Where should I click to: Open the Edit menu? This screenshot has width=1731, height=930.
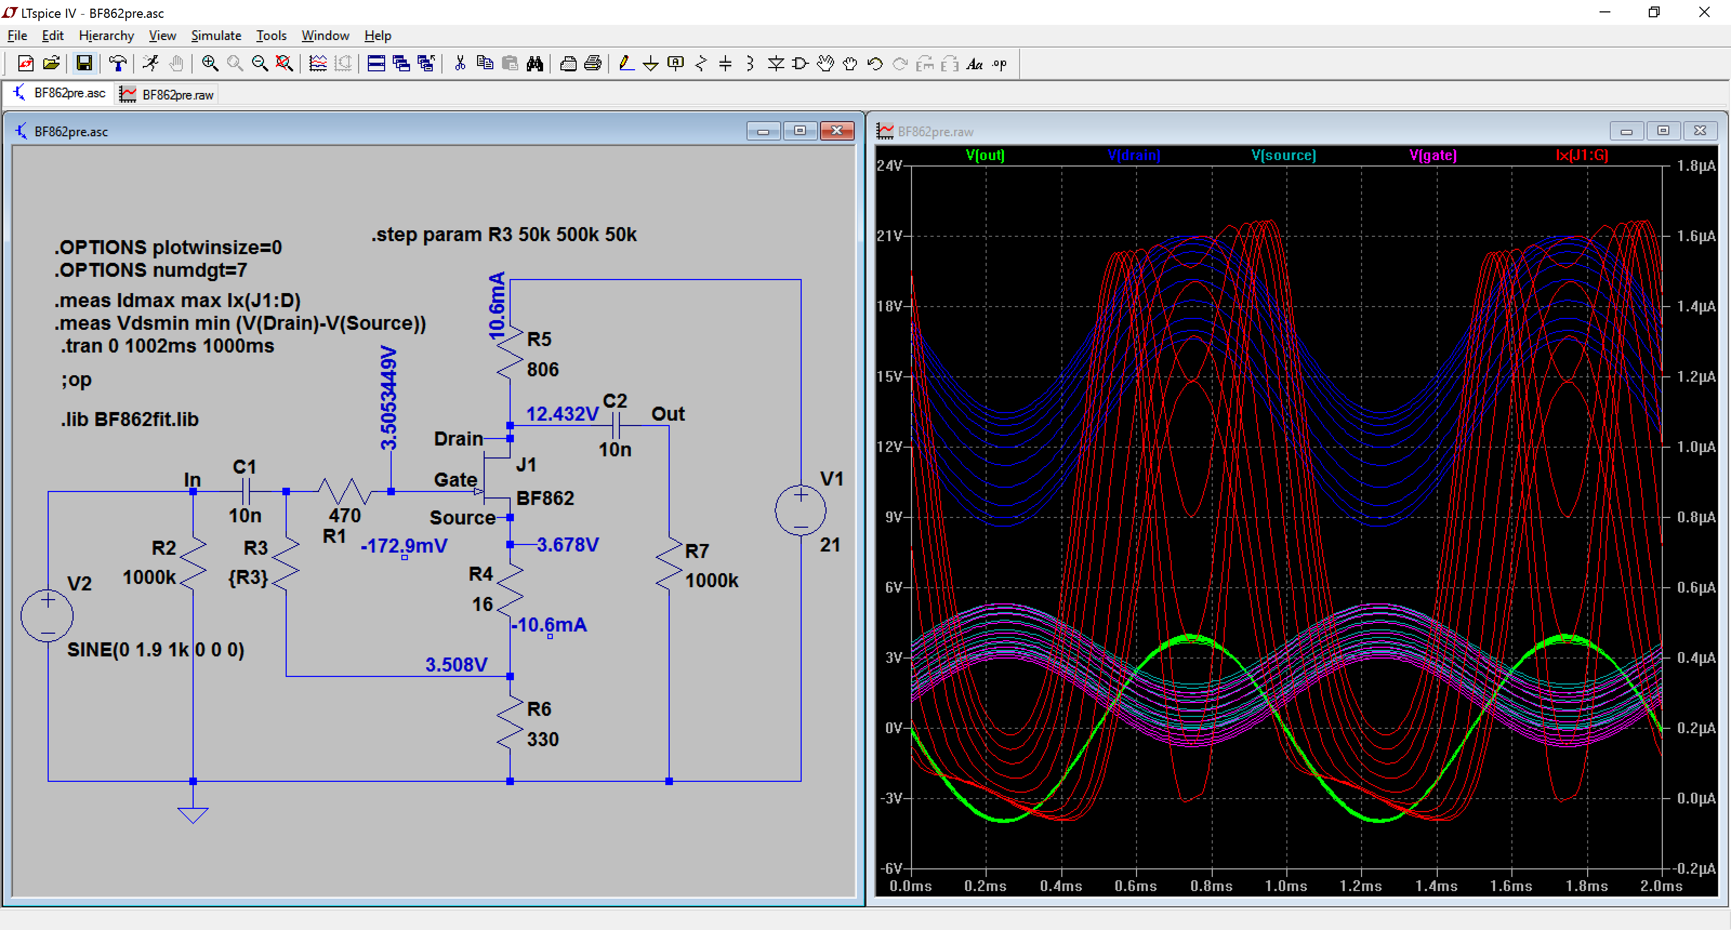52,36
